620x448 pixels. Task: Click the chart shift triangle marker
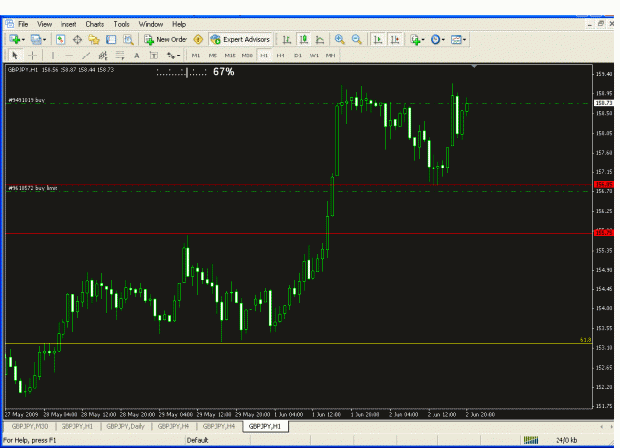(474, 67)
